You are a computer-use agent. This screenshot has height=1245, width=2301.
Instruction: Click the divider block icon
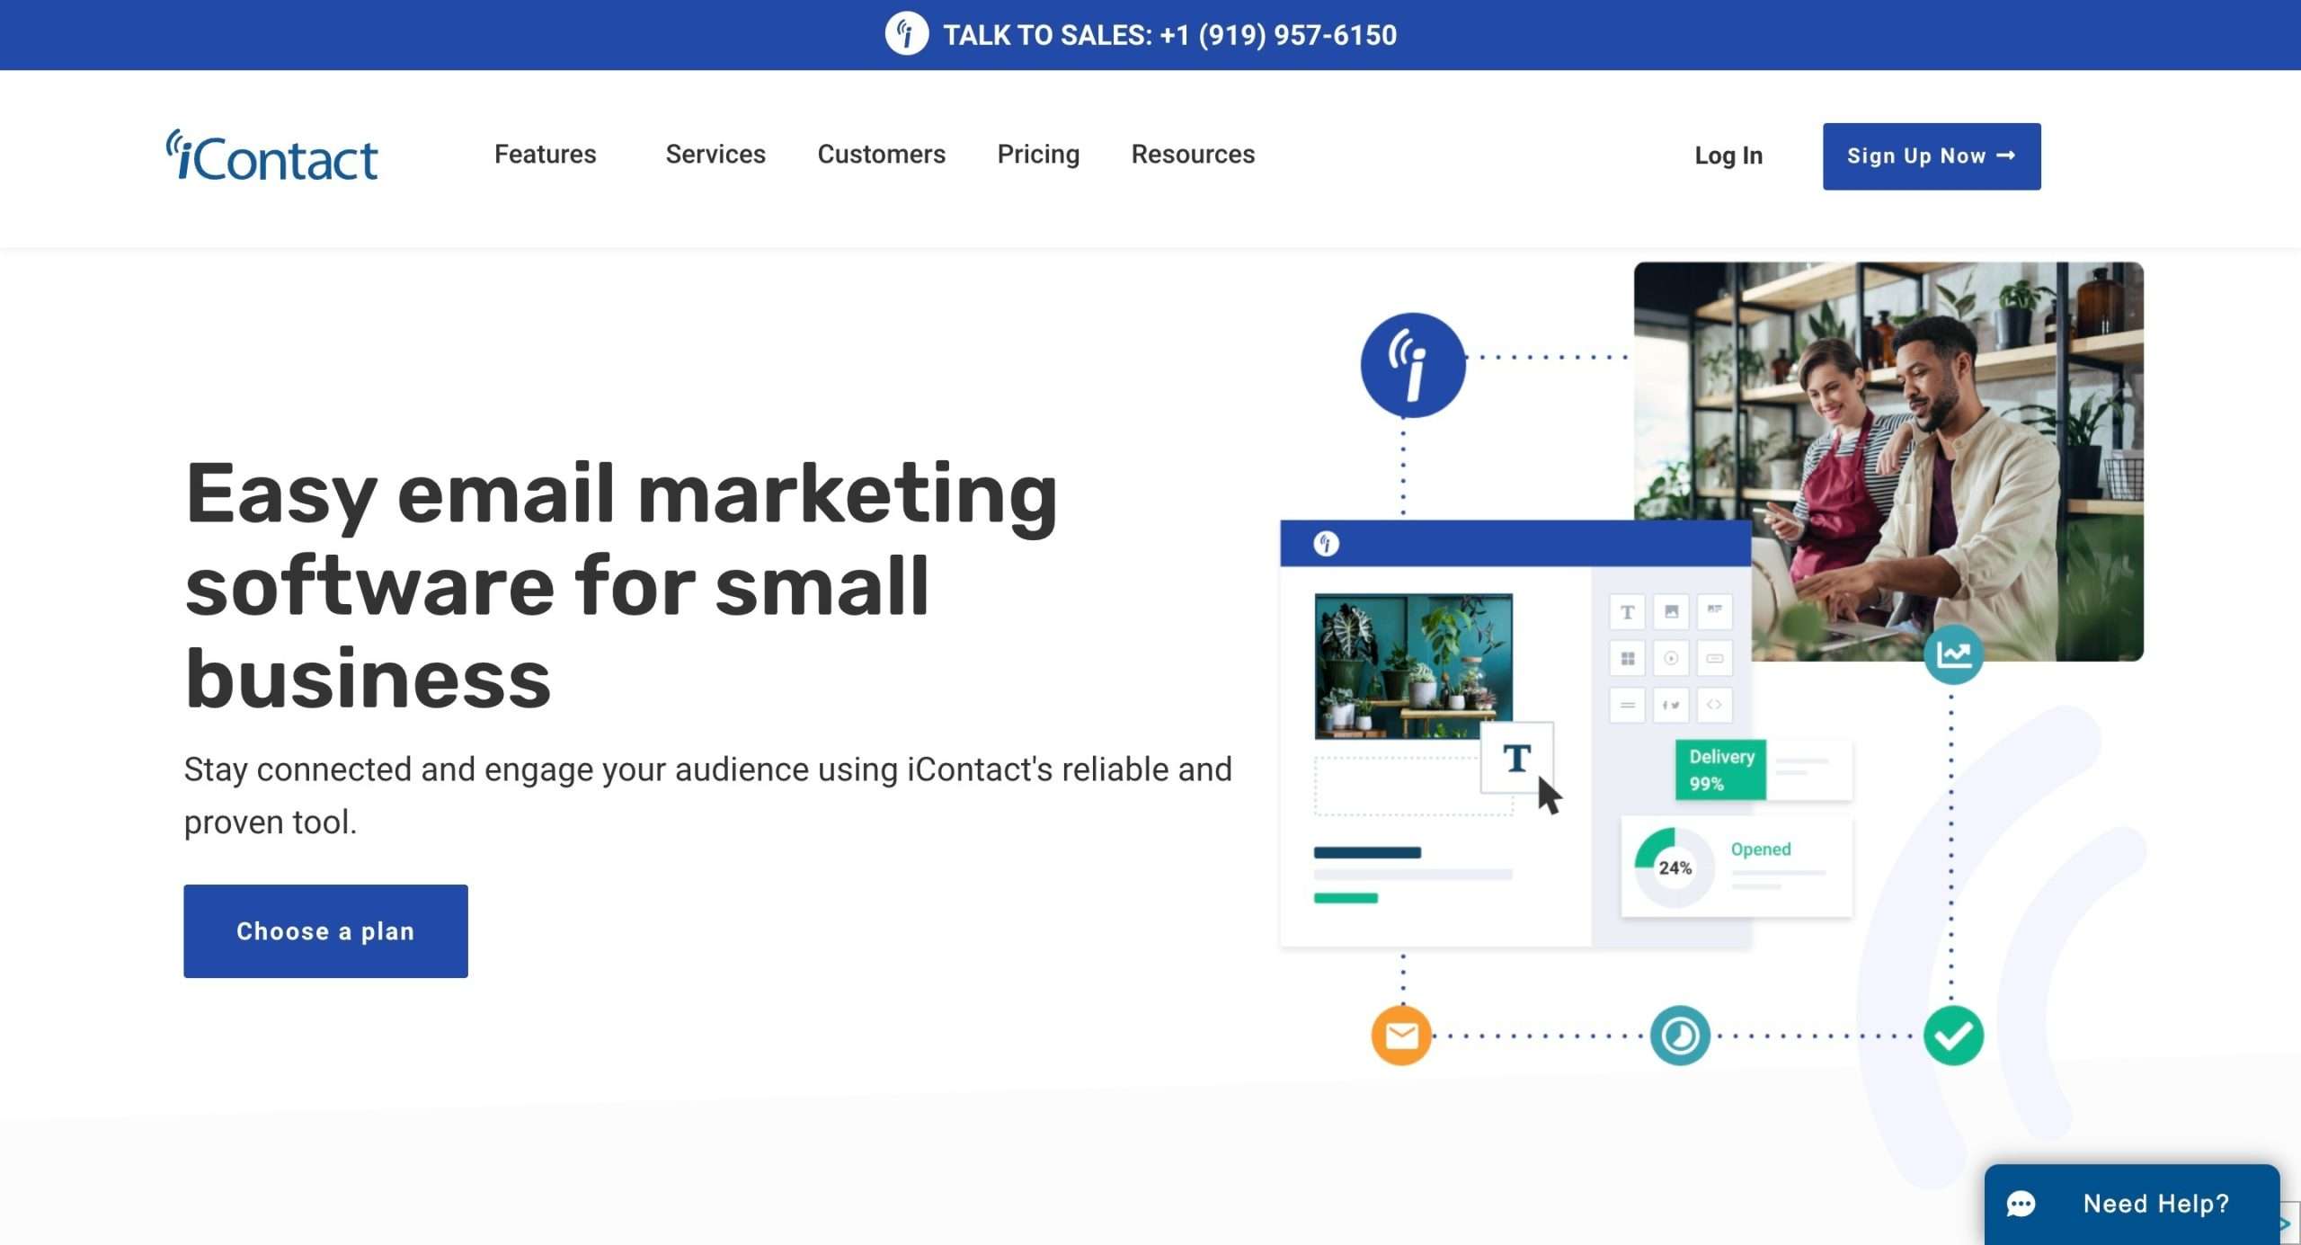[x=1627, y=705]
